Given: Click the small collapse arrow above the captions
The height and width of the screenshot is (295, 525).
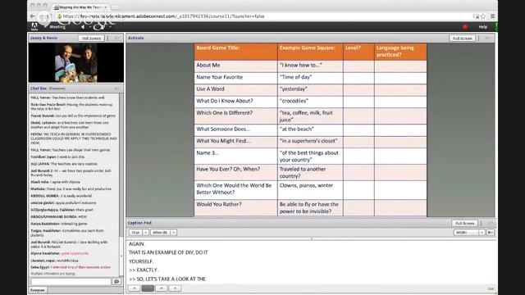Looking at the screenshot, I should click(x=312, y=238).
